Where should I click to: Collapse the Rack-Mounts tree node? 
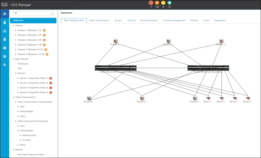click(14, 59)
